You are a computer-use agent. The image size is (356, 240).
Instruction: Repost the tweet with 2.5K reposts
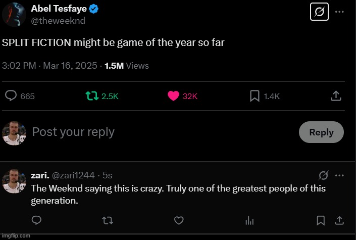[x=92, y=96]
